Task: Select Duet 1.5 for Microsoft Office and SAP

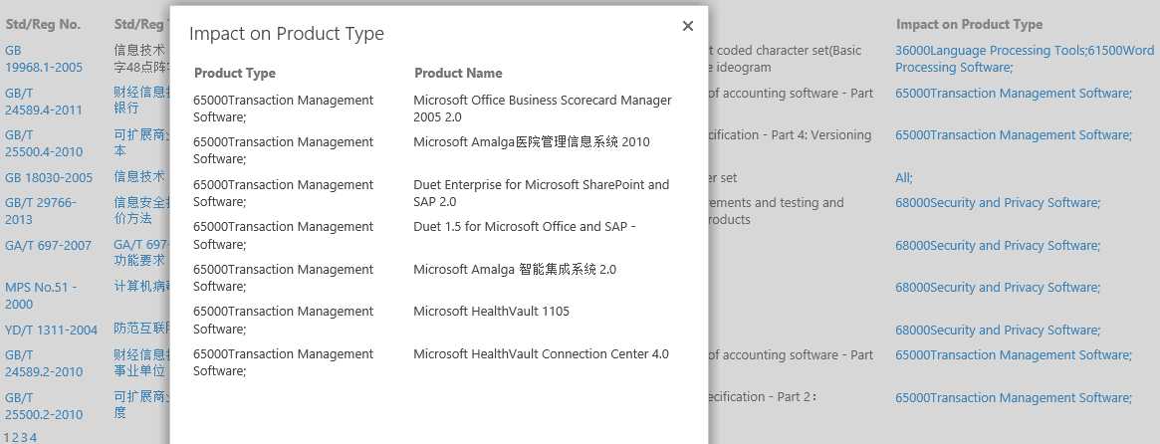Action: (x=524, y=226)
